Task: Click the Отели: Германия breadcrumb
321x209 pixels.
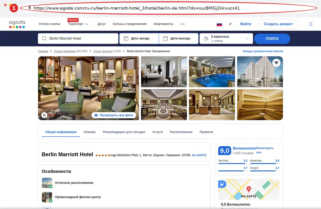Action: coord(64,51)
